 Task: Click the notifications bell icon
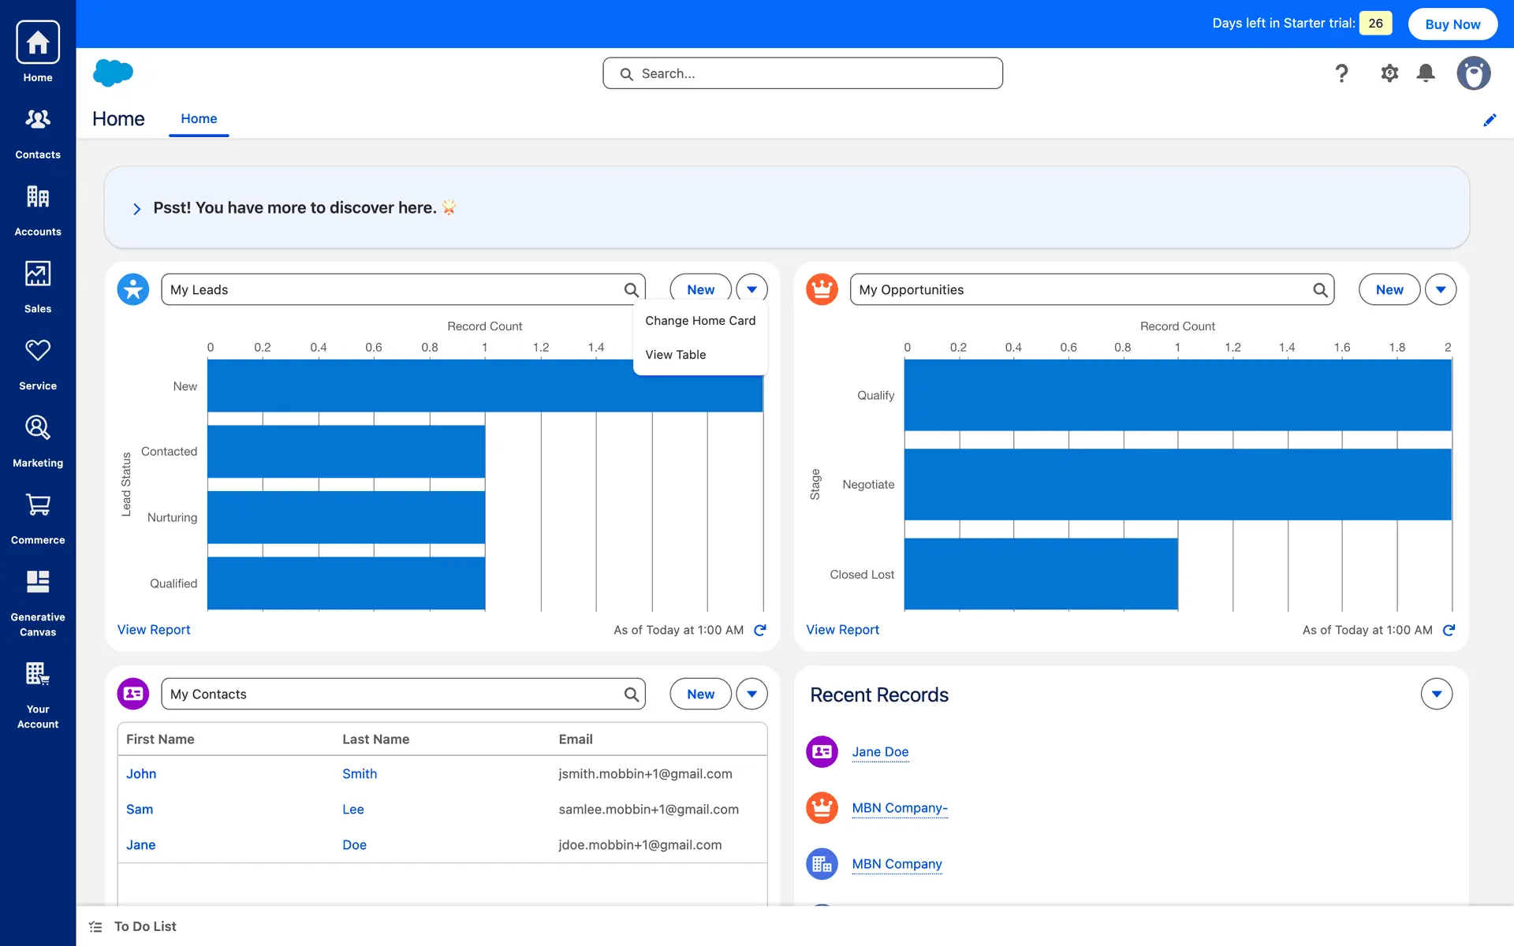tap(1426, 73)
